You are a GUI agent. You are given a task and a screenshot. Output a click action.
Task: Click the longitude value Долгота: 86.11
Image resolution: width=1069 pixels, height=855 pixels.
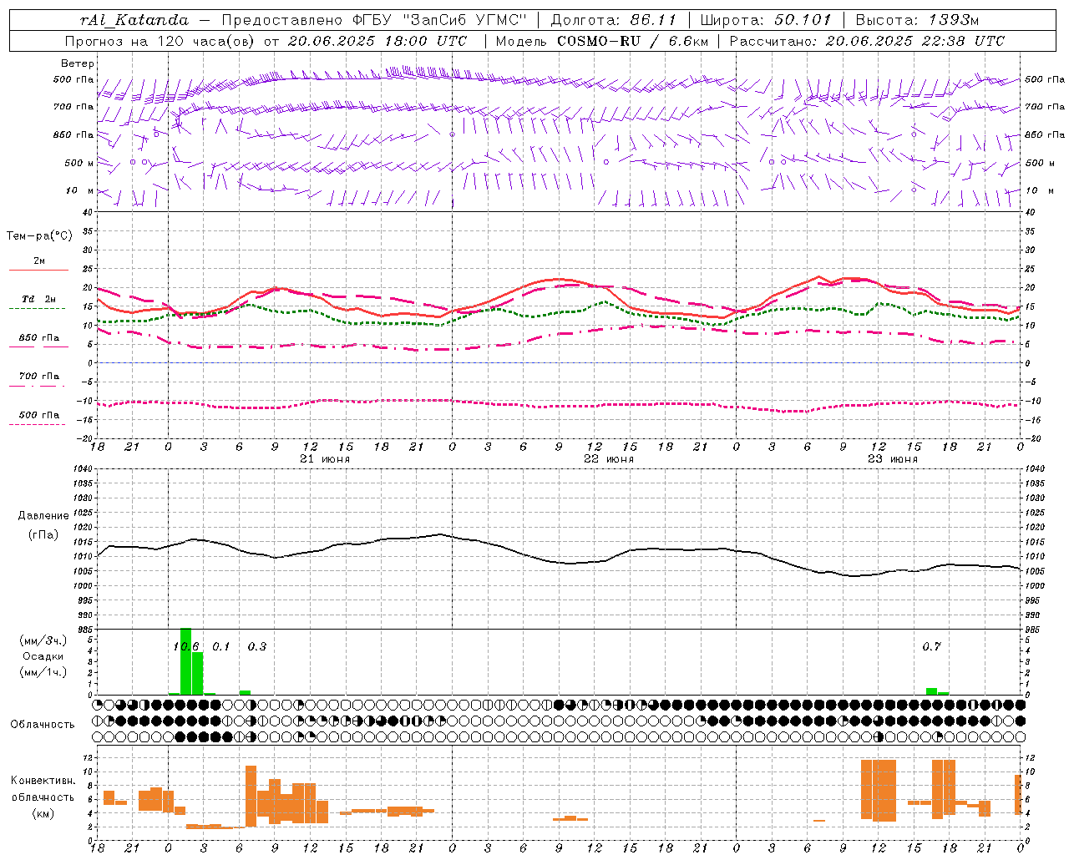click(x=613, y=20)
